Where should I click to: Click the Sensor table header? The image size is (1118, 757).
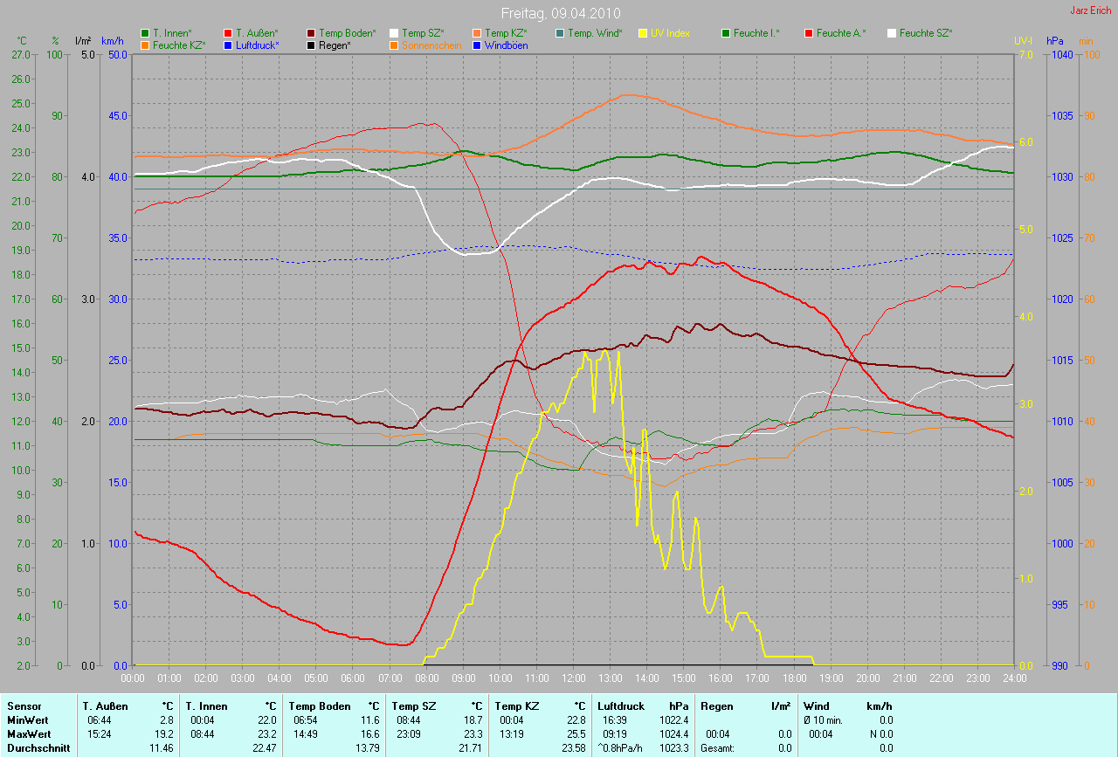click(x=24, y=706)
